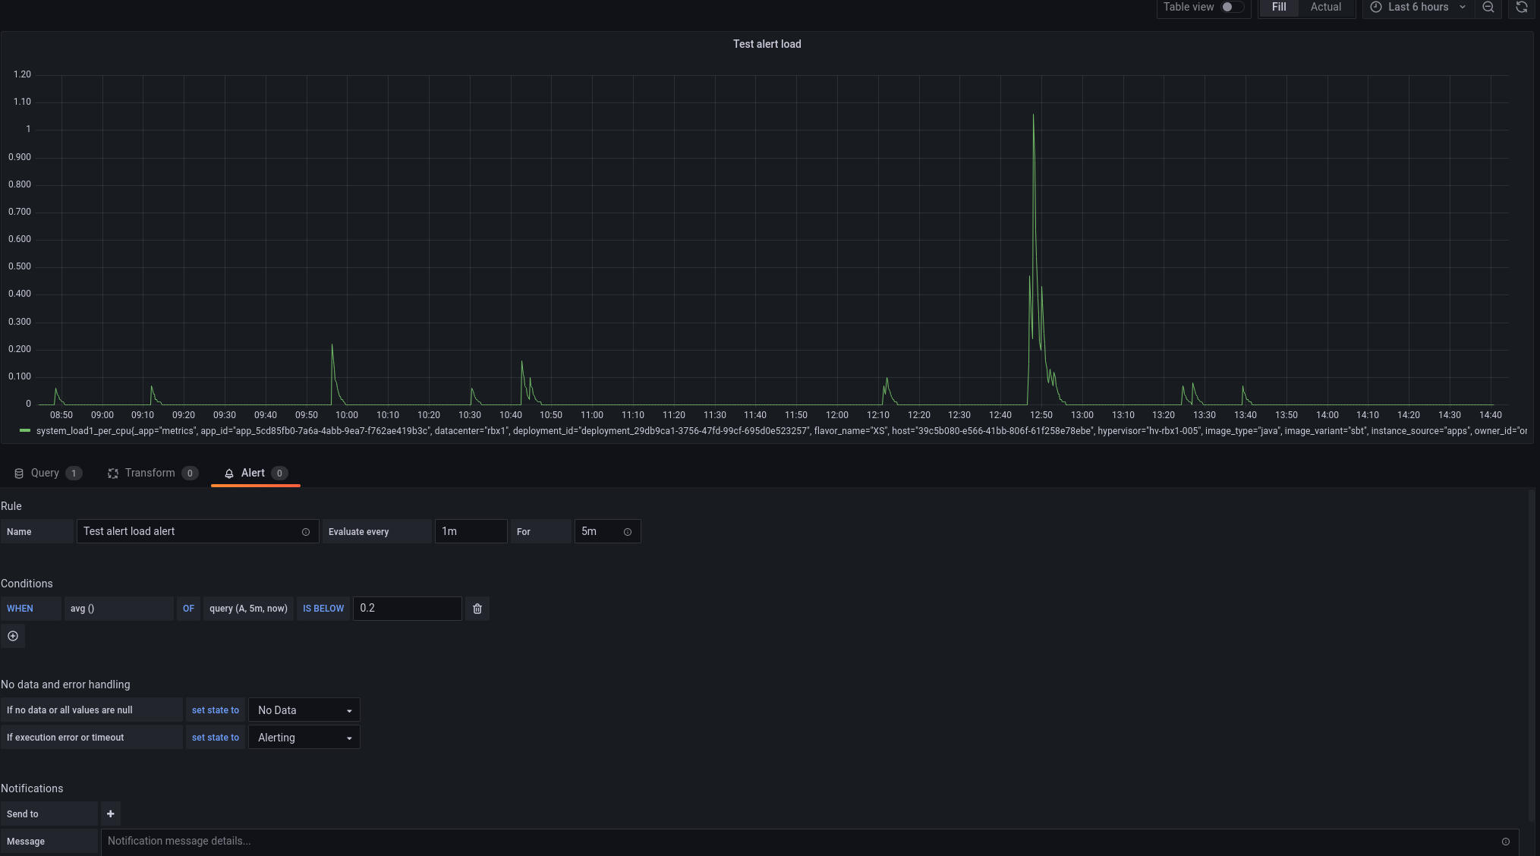Change the IS BELOW evaluator type
The width and height of the screenshot is (1540, 856).
(323, 609)
